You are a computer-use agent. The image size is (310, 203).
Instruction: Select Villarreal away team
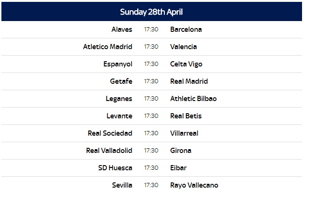pos(185,133)
